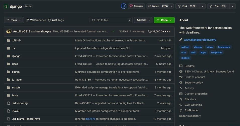240x126 pixels.
Task: View the 28 Branches link
Action: pyautogui.click(x=36, y=20)
